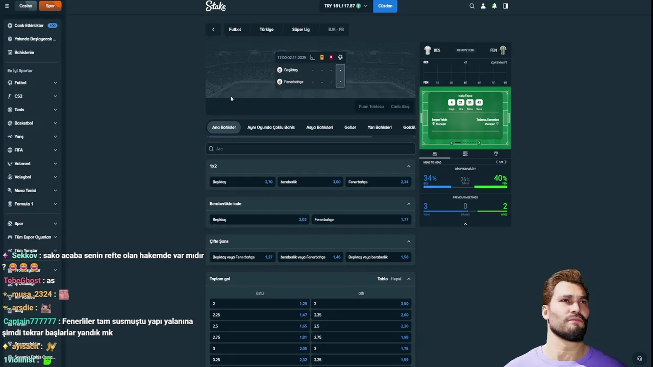The image size is (653, 367).
Task: Switch to Spor mode
Action: click(50, 6)
